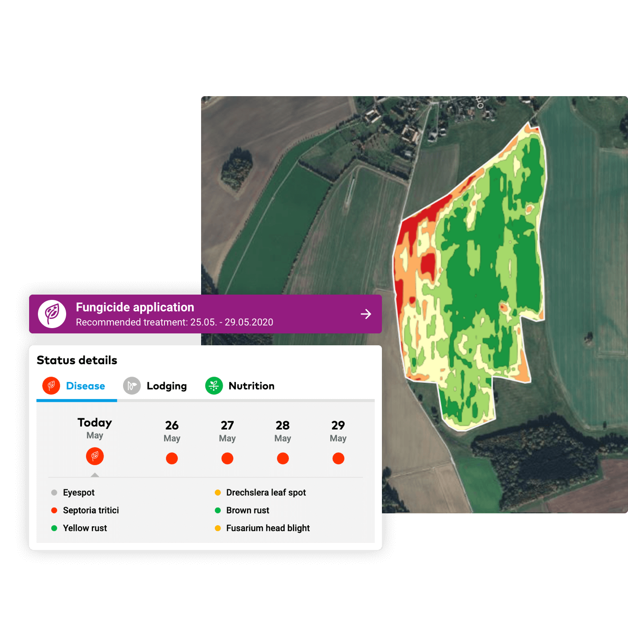Select the red status dot for 27 May
The width and height of the screenshot is (628, 628).
tap(227, 459)
